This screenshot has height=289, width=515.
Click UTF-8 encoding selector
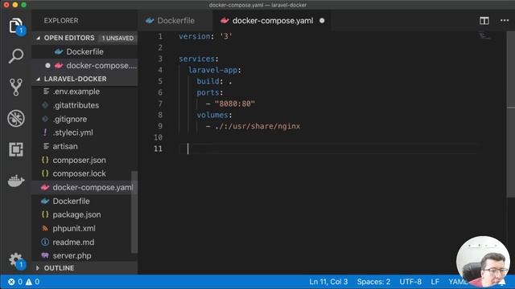[410, 282]
